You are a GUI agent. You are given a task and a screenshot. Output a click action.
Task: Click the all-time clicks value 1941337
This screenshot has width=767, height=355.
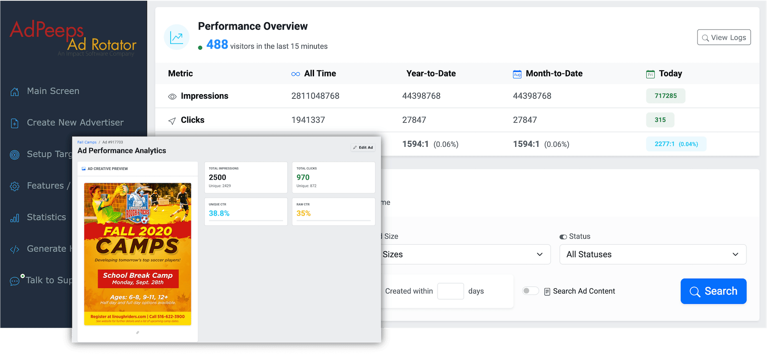tap(308, 120)
